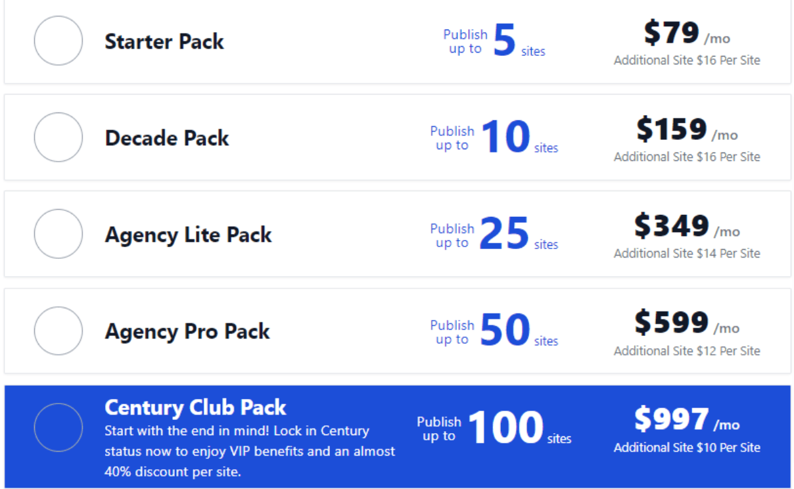Click the Starter Pack title

pos(164,41)
